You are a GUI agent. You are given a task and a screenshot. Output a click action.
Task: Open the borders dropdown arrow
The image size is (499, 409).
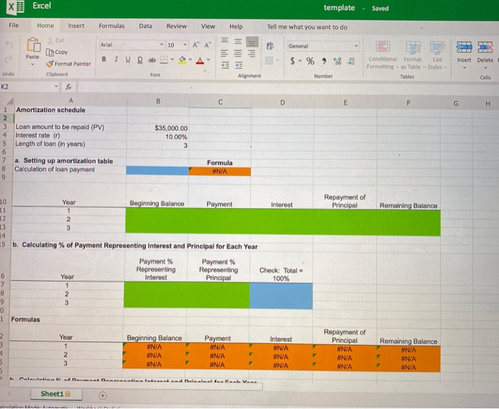pos(173,59)
